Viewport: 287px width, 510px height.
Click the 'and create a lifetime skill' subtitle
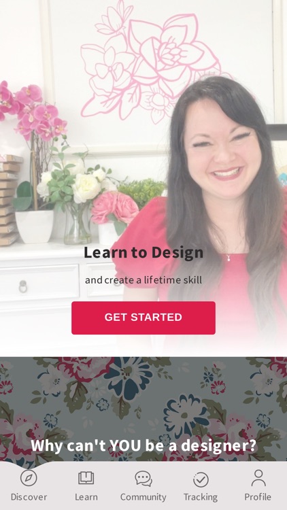(x=143, y=280)
